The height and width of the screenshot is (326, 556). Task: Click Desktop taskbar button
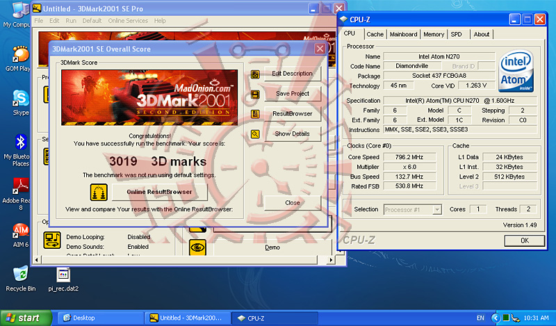point(99,318)
